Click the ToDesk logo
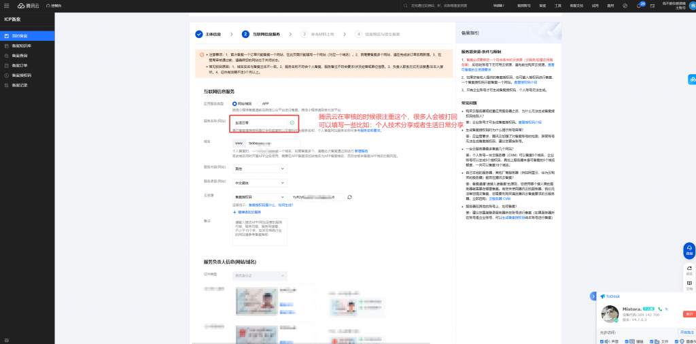The width and height of the screenshot is (696, 344). point(610,296)
